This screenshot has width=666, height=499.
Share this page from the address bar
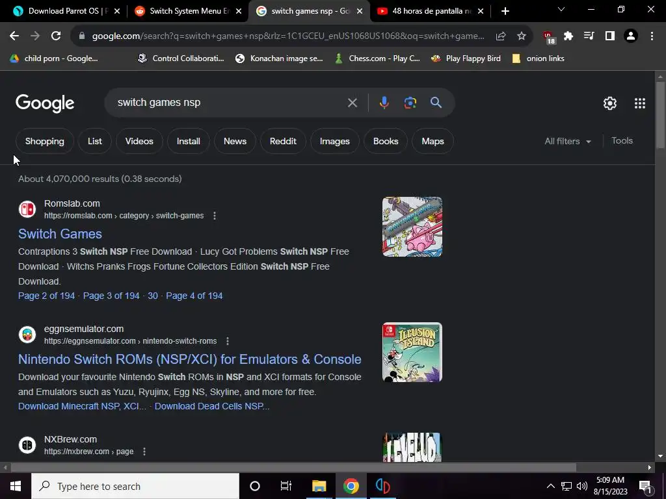click(501, 36)
